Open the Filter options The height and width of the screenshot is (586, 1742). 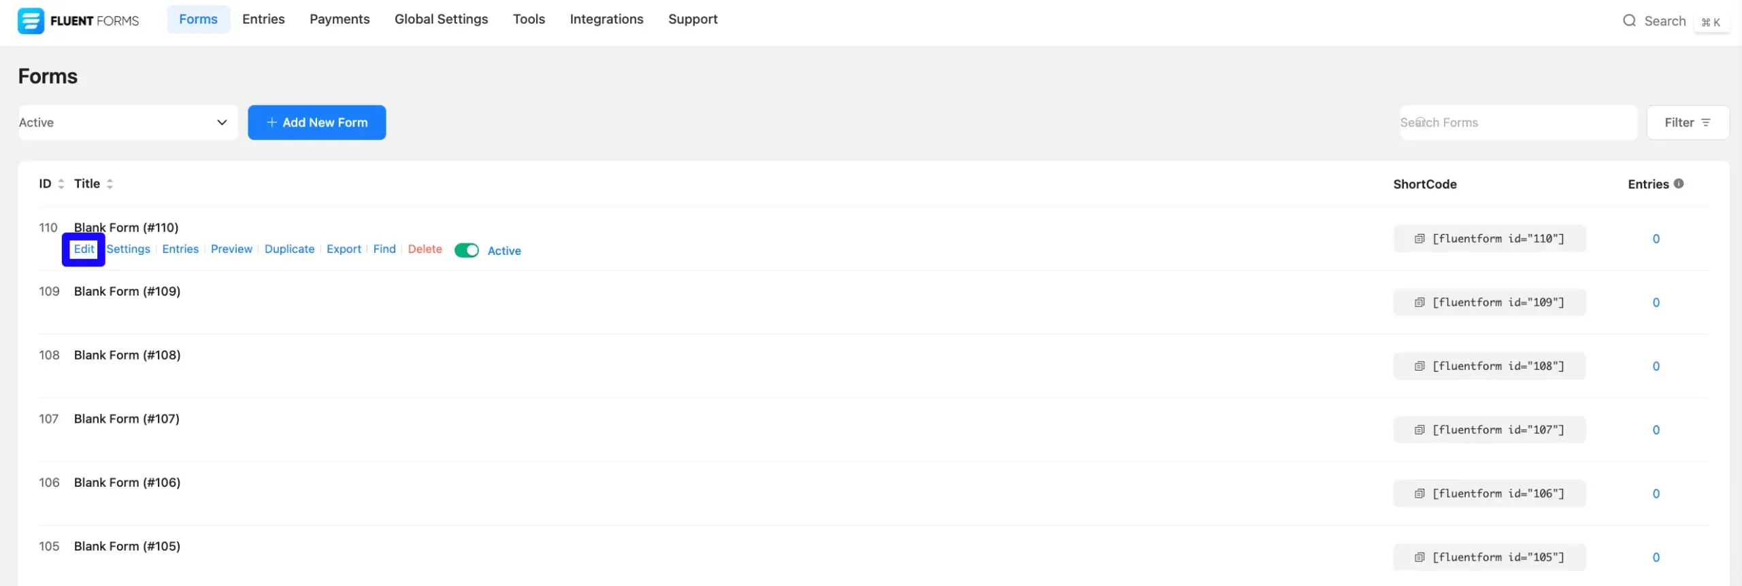coord(1688,122)
